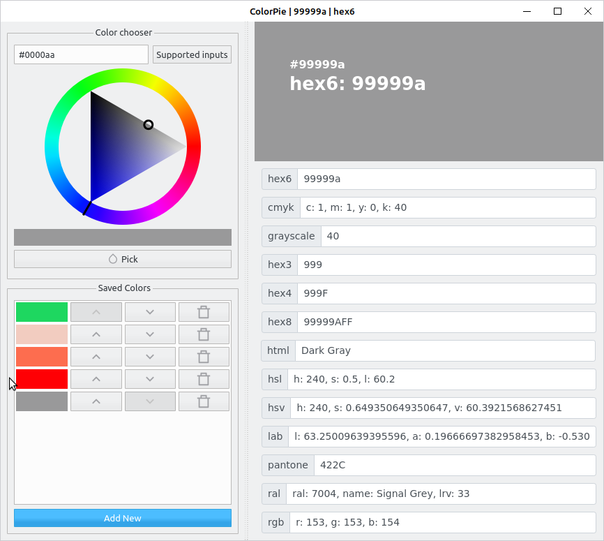Delete the gray saved color entry

(x=204, y=401)
